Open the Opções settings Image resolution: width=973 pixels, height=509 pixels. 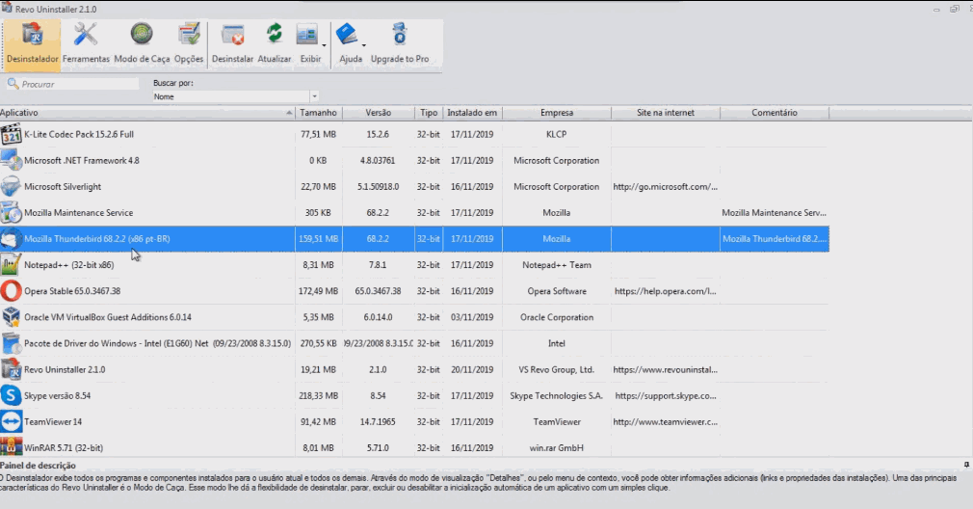[189, 42]
